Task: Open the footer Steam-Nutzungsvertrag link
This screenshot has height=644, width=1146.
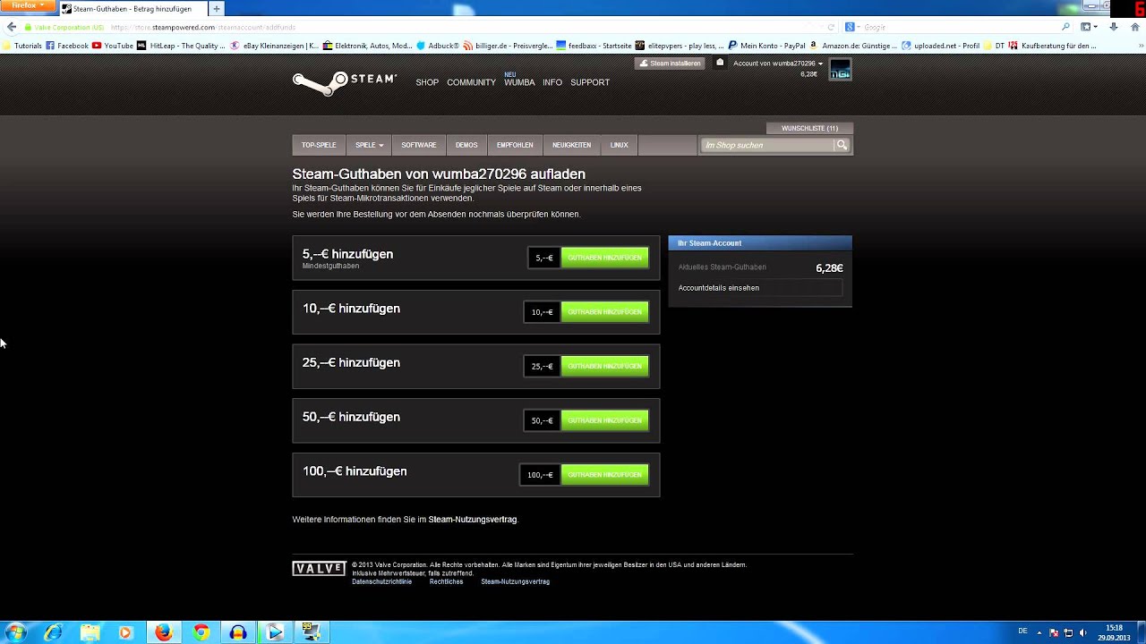Action: [x=515, y=581]
